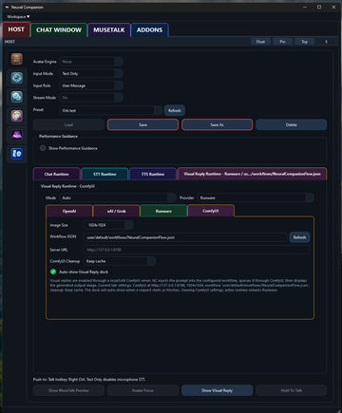Switch to the xAI / Grok provider tab
Viewport: 342px width, 413px height.
pos(117,211)
